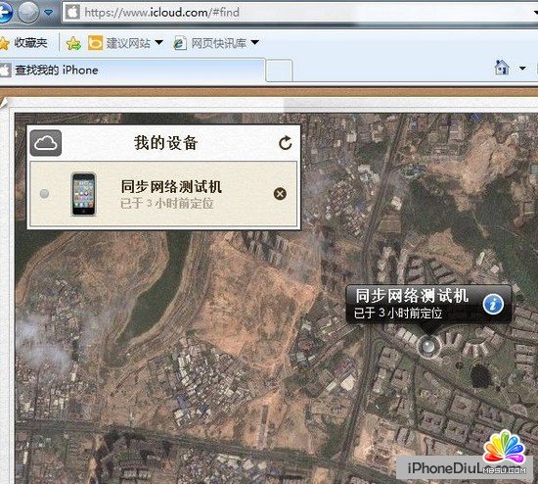Open device info via blue i button
Screen dimensions: 538x484
click(493, 305)
